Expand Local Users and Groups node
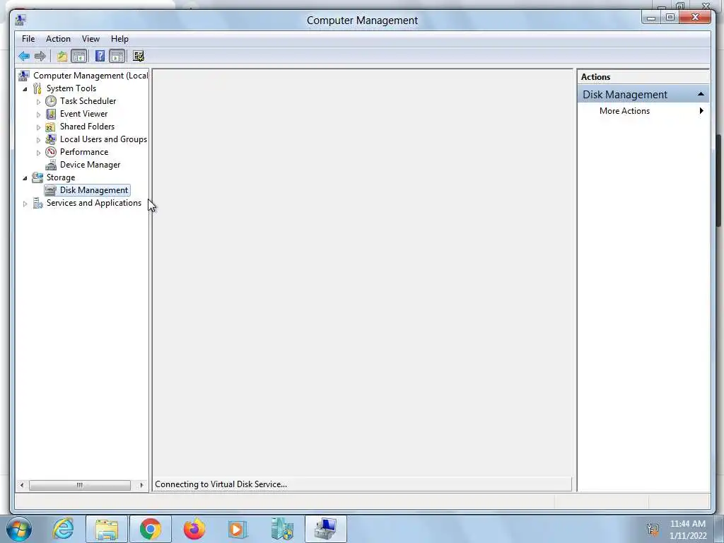The image size is (724, 543). pyautogui.click(x=38, y=139)
